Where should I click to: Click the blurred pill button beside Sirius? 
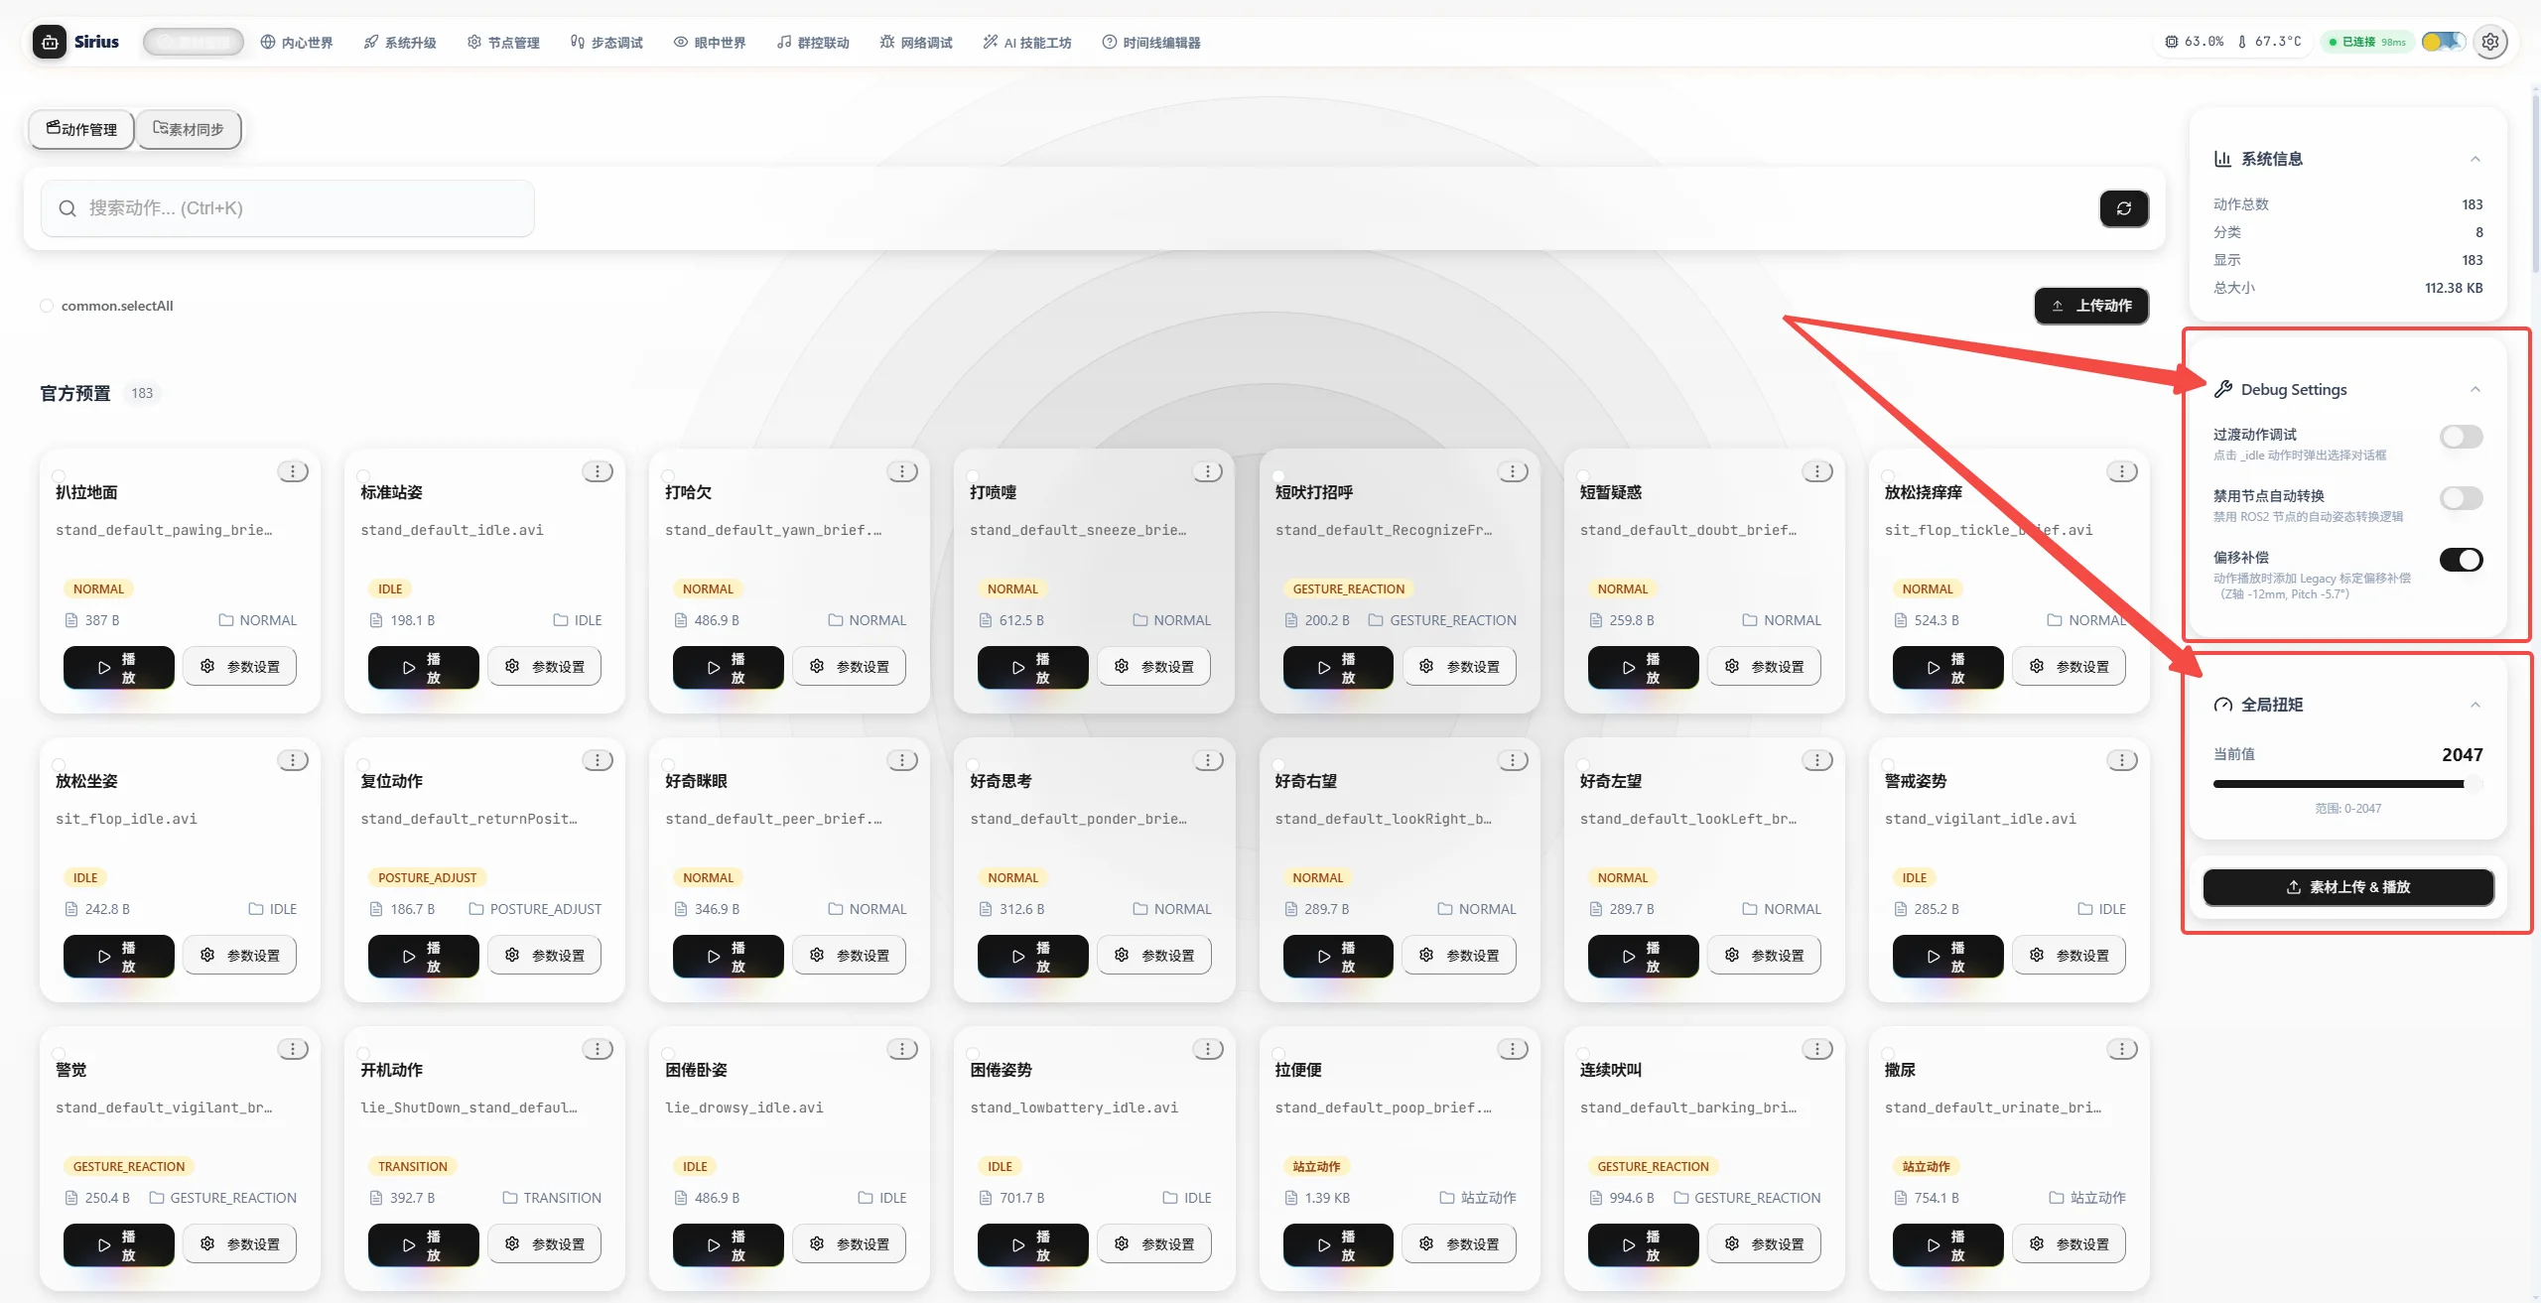pos(194,42)
